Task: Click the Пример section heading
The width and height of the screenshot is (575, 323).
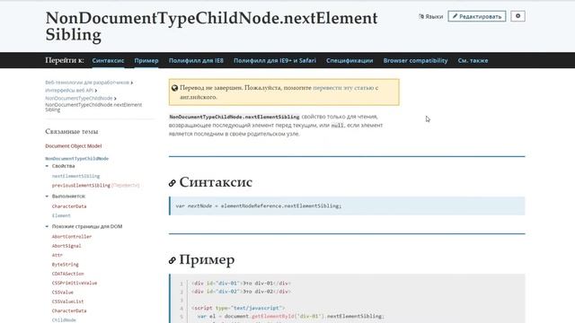Action: pyautogui.click(x=207, y=259)
